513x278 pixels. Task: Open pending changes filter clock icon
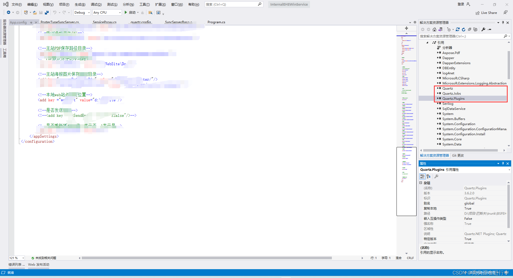coord(449,29)
